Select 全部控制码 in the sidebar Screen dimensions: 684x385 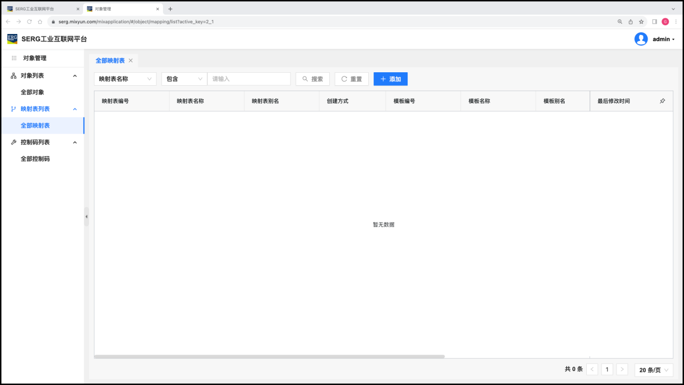[35, 159]
